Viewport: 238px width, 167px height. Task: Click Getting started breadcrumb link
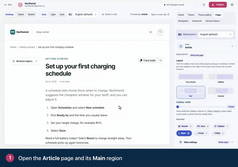pyautogui.click(x=27, y=47)
